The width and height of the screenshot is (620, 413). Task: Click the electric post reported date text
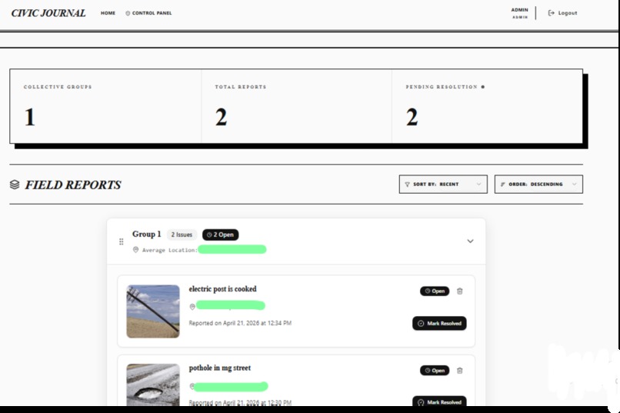(x=240, y=323)
